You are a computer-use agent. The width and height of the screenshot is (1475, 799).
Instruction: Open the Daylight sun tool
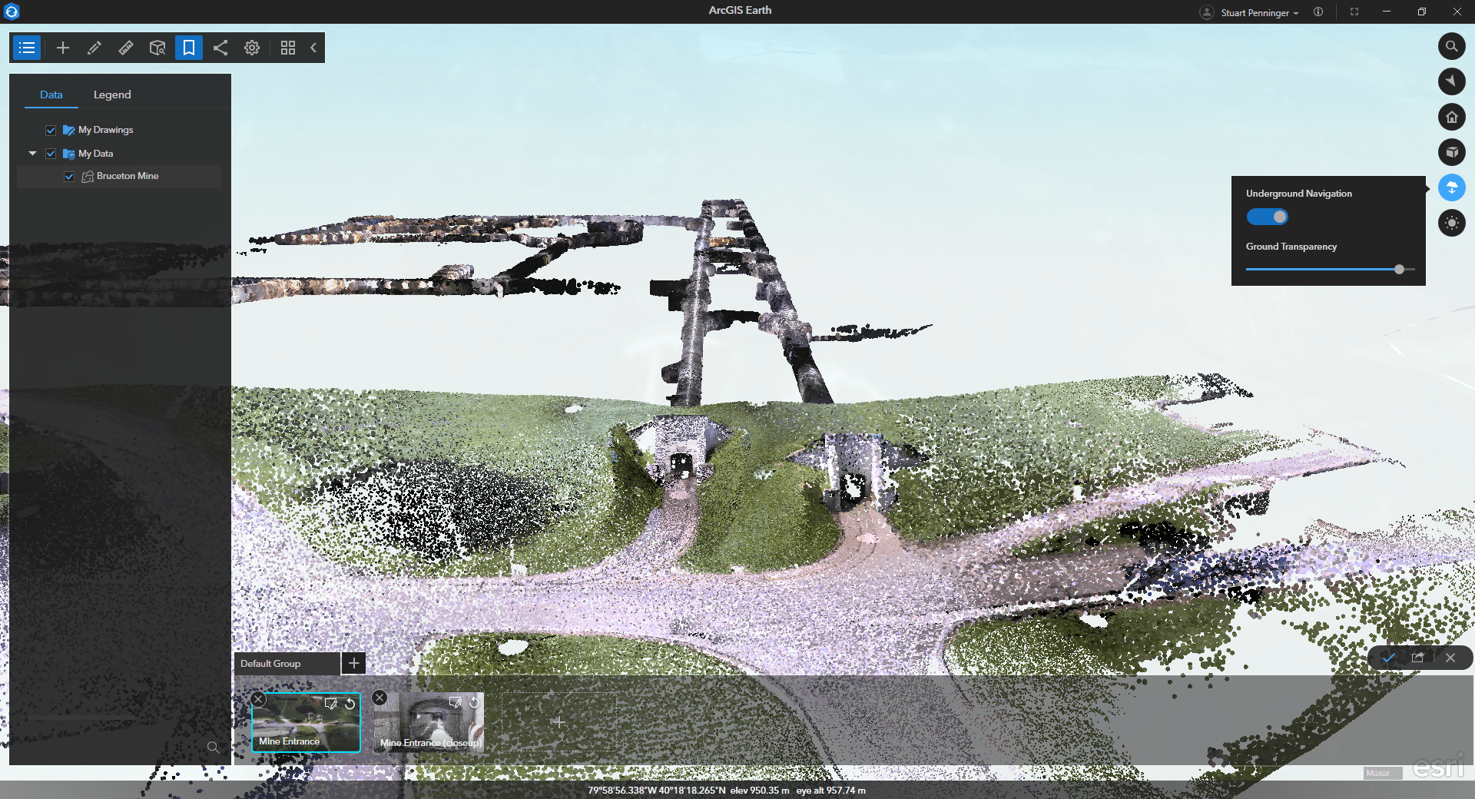tap(1452, 223)
